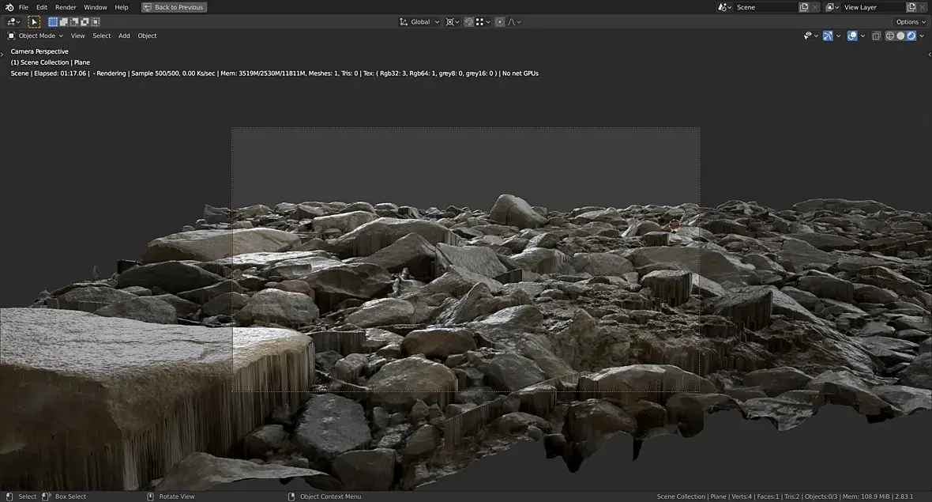Add a new view layer icon
Viewport: 932px width, 502px height.
(x=911, y=7)
